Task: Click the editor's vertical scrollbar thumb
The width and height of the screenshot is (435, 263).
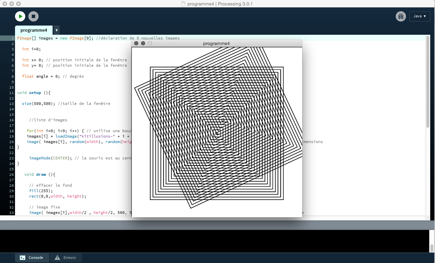Action: tap(428, 82)
